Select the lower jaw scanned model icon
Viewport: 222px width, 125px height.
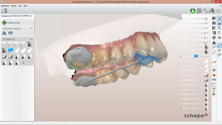10,33
